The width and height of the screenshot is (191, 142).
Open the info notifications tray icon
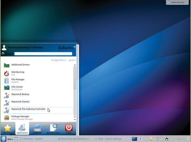pos(141,139)
